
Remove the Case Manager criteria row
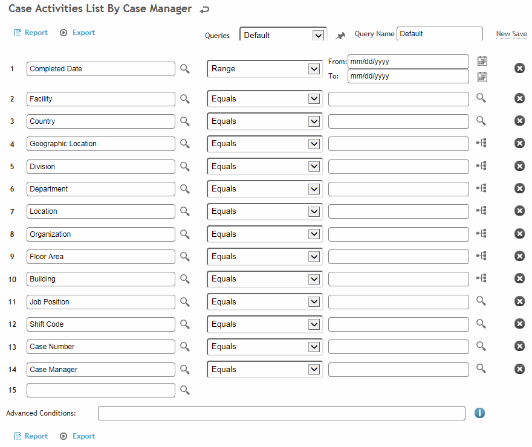pos(519,368)
